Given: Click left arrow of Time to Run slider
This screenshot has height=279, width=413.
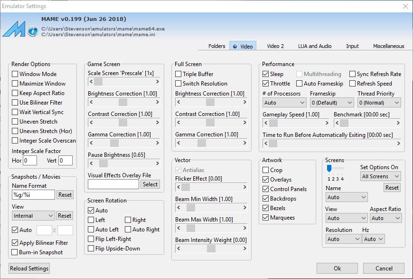Looking at the screenshot, I should (x=266, y=143).
